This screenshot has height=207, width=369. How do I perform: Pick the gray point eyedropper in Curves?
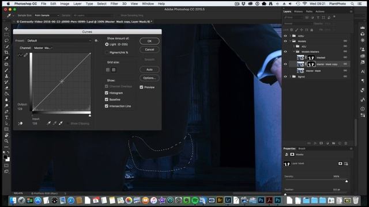pyautogui.click(x=55, y=123)
